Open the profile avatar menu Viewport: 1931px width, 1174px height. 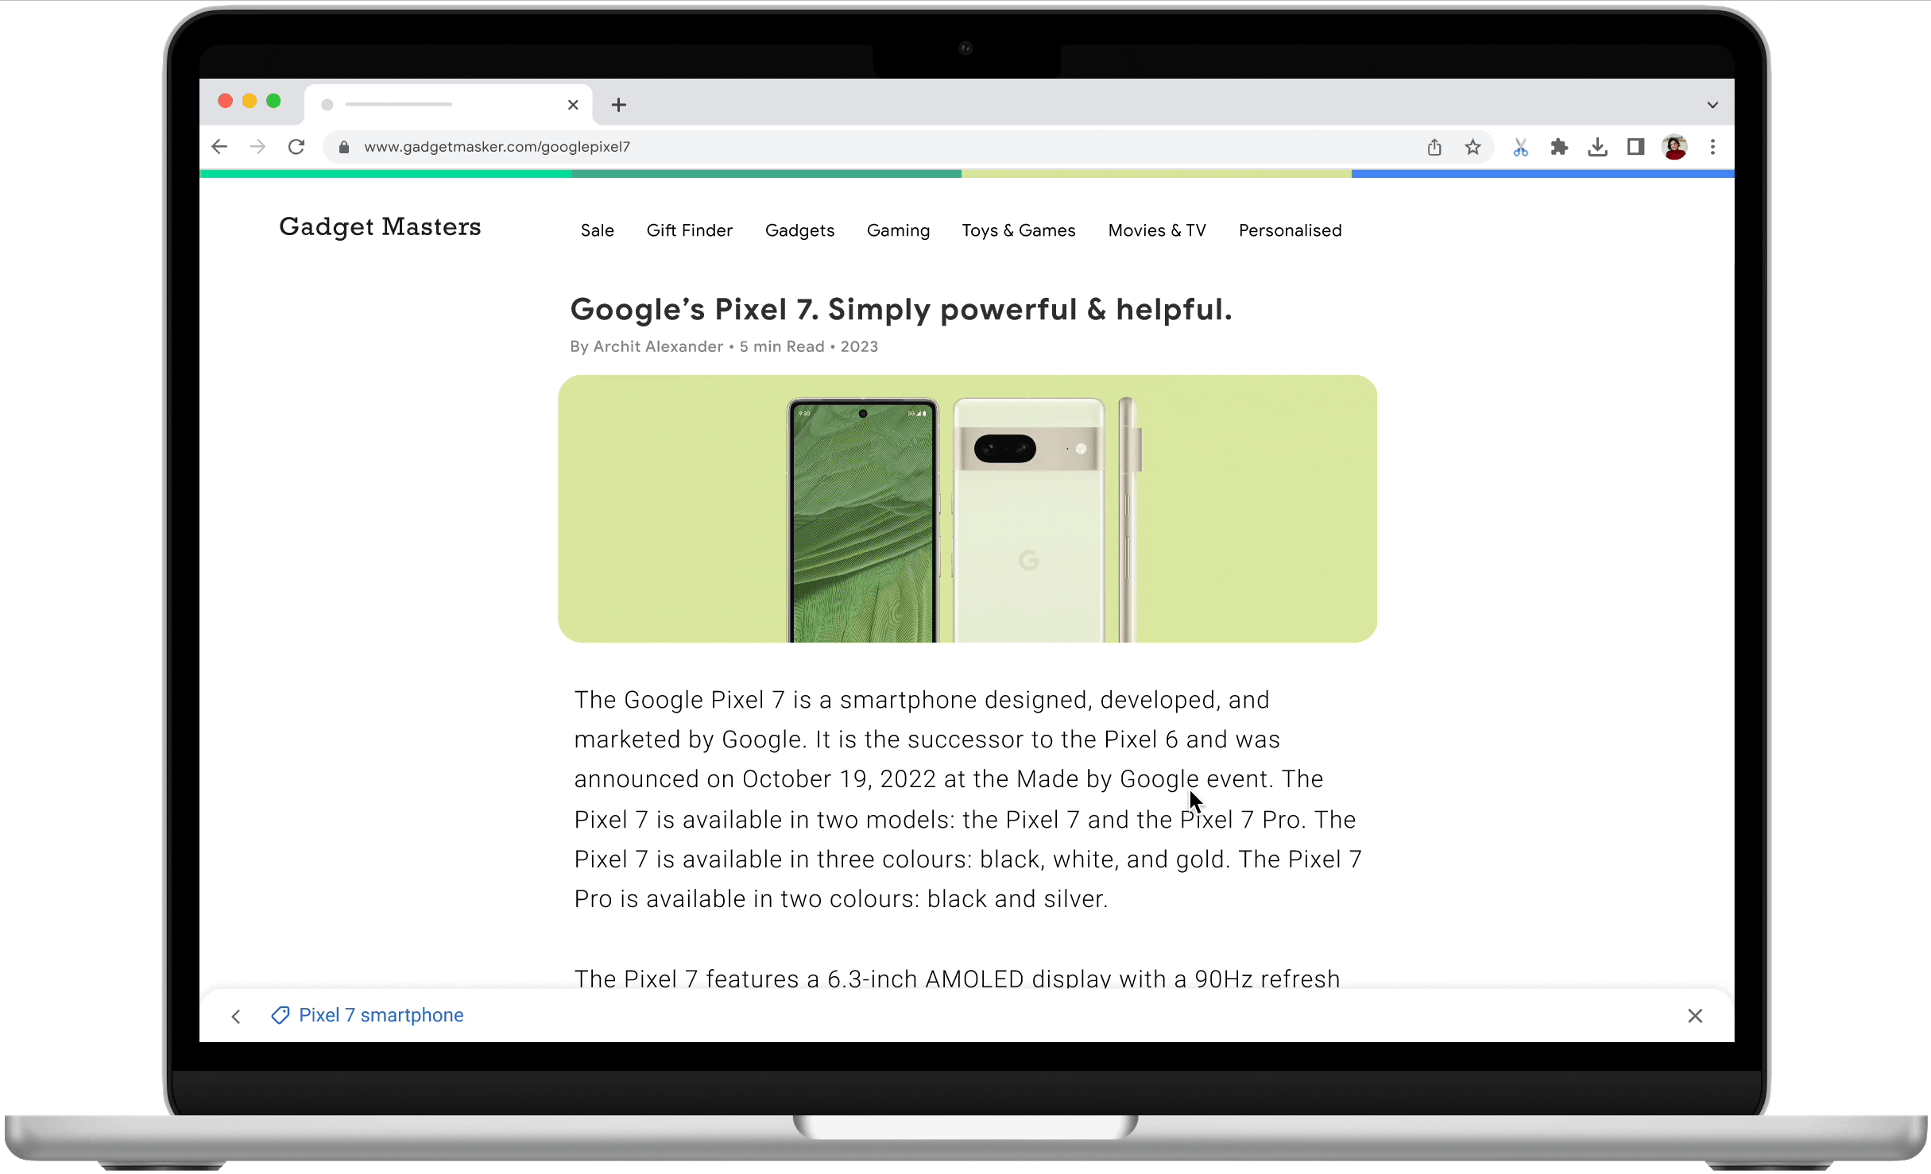[1674, 147]
